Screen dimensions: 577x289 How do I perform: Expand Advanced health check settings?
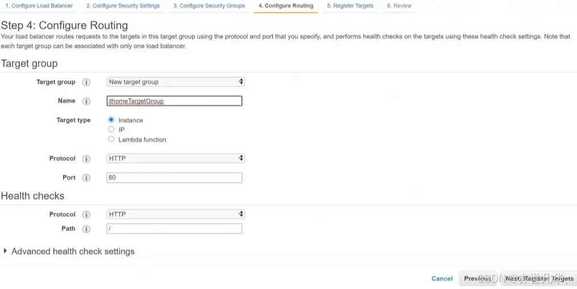click(x=69, y=251)
